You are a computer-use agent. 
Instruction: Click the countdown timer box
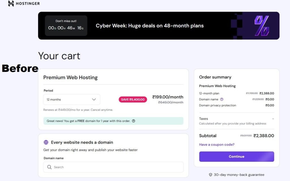pos(66,25)
